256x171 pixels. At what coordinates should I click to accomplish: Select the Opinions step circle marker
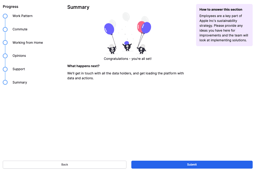5,56
